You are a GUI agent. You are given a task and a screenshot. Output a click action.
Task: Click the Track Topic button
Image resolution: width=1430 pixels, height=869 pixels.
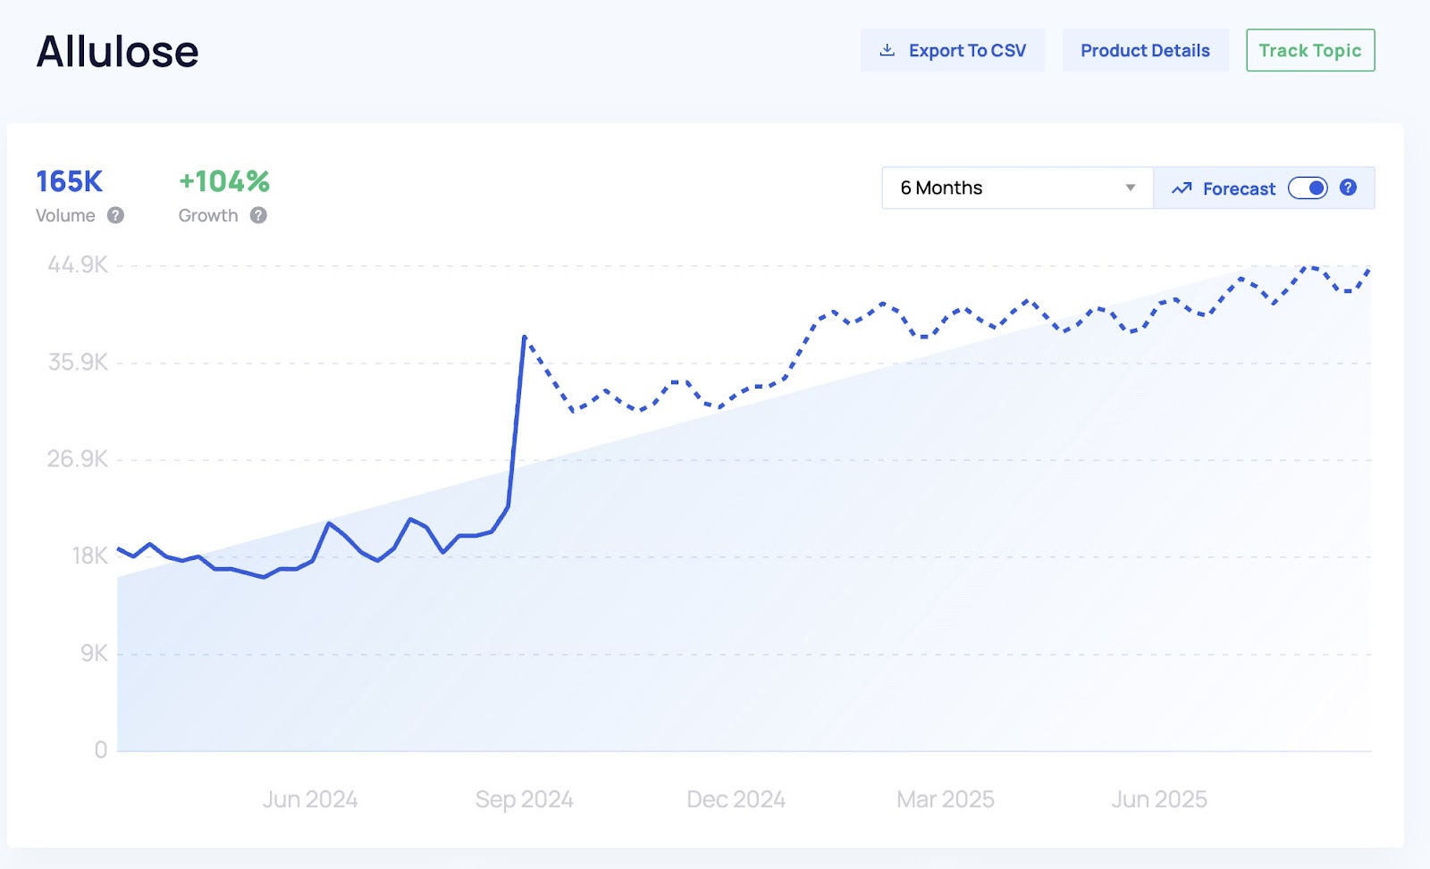pyautogui.click(x=1310, y=50)
